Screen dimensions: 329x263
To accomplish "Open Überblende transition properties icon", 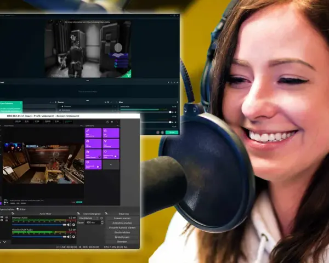I will 102,218.
